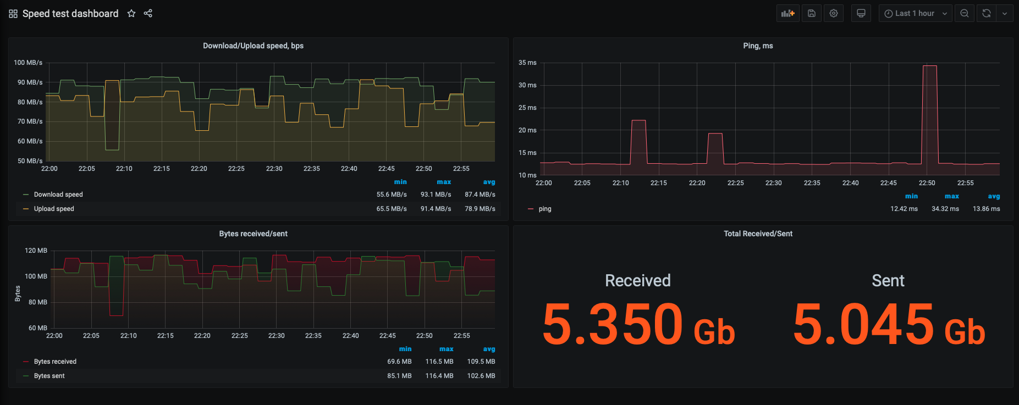Viewport: 1019px width, 405px height.
Task: Select the 102.6 MB bytes sent avg
Action: point(481,376)
